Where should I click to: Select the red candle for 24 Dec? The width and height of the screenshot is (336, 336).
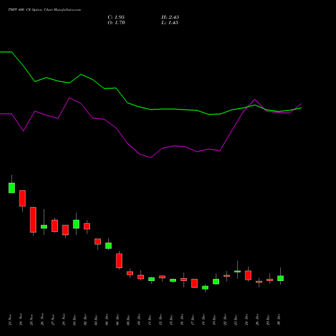248,276
